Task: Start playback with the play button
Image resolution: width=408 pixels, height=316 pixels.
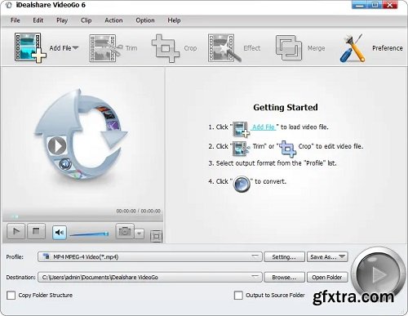Action: click(x=16, y=232)
